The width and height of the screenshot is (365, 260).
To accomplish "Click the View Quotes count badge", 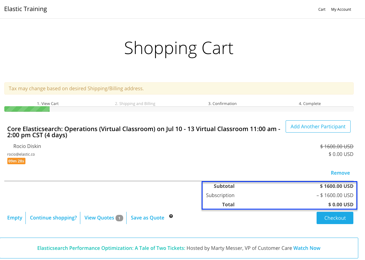I will (119, 218).
